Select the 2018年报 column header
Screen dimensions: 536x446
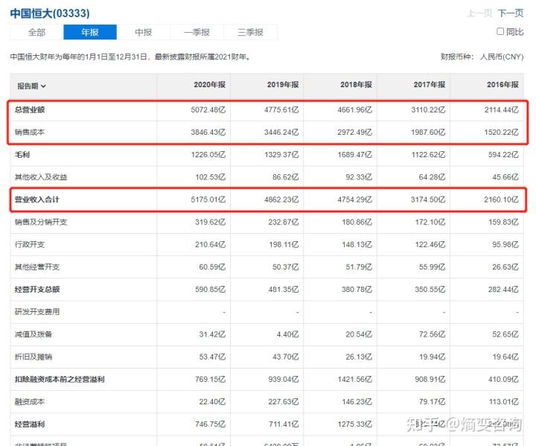(x=356, y=84)
